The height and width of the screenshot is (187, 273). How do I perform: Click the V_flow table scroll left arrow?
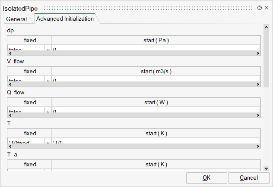(x=10, y=84)
